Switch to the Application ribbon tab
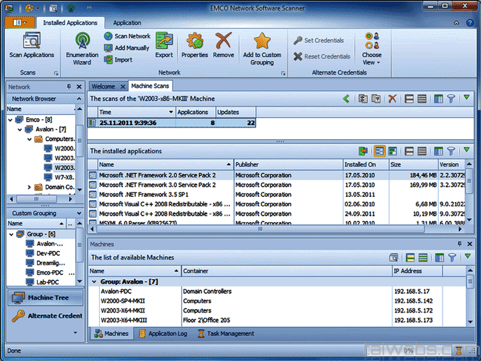481x361 pixels. (127, 23)
